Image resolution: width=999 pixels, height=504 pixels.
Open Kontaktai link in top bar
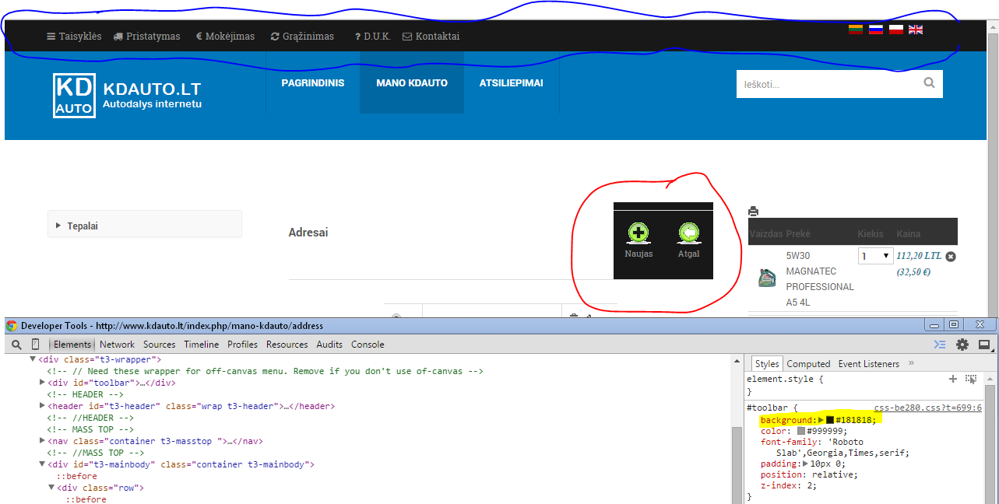coord(431,36)
